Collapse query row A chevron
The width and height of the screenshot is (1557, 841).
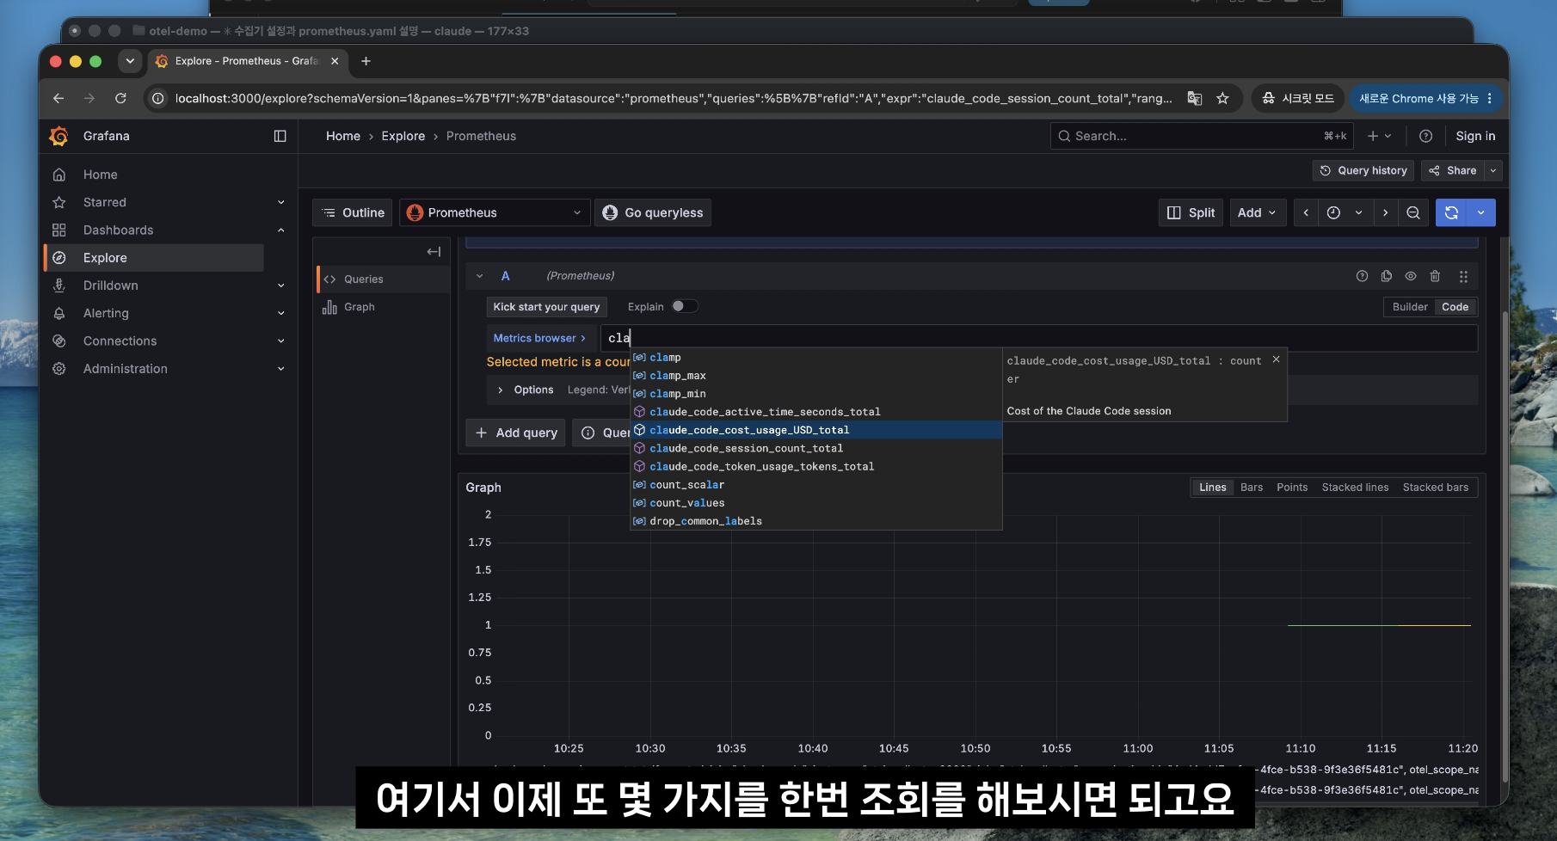480,276
